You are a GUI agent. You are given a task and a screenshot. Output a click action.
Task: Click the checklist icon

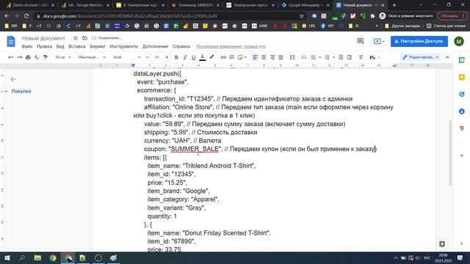[x=304, y=57]
